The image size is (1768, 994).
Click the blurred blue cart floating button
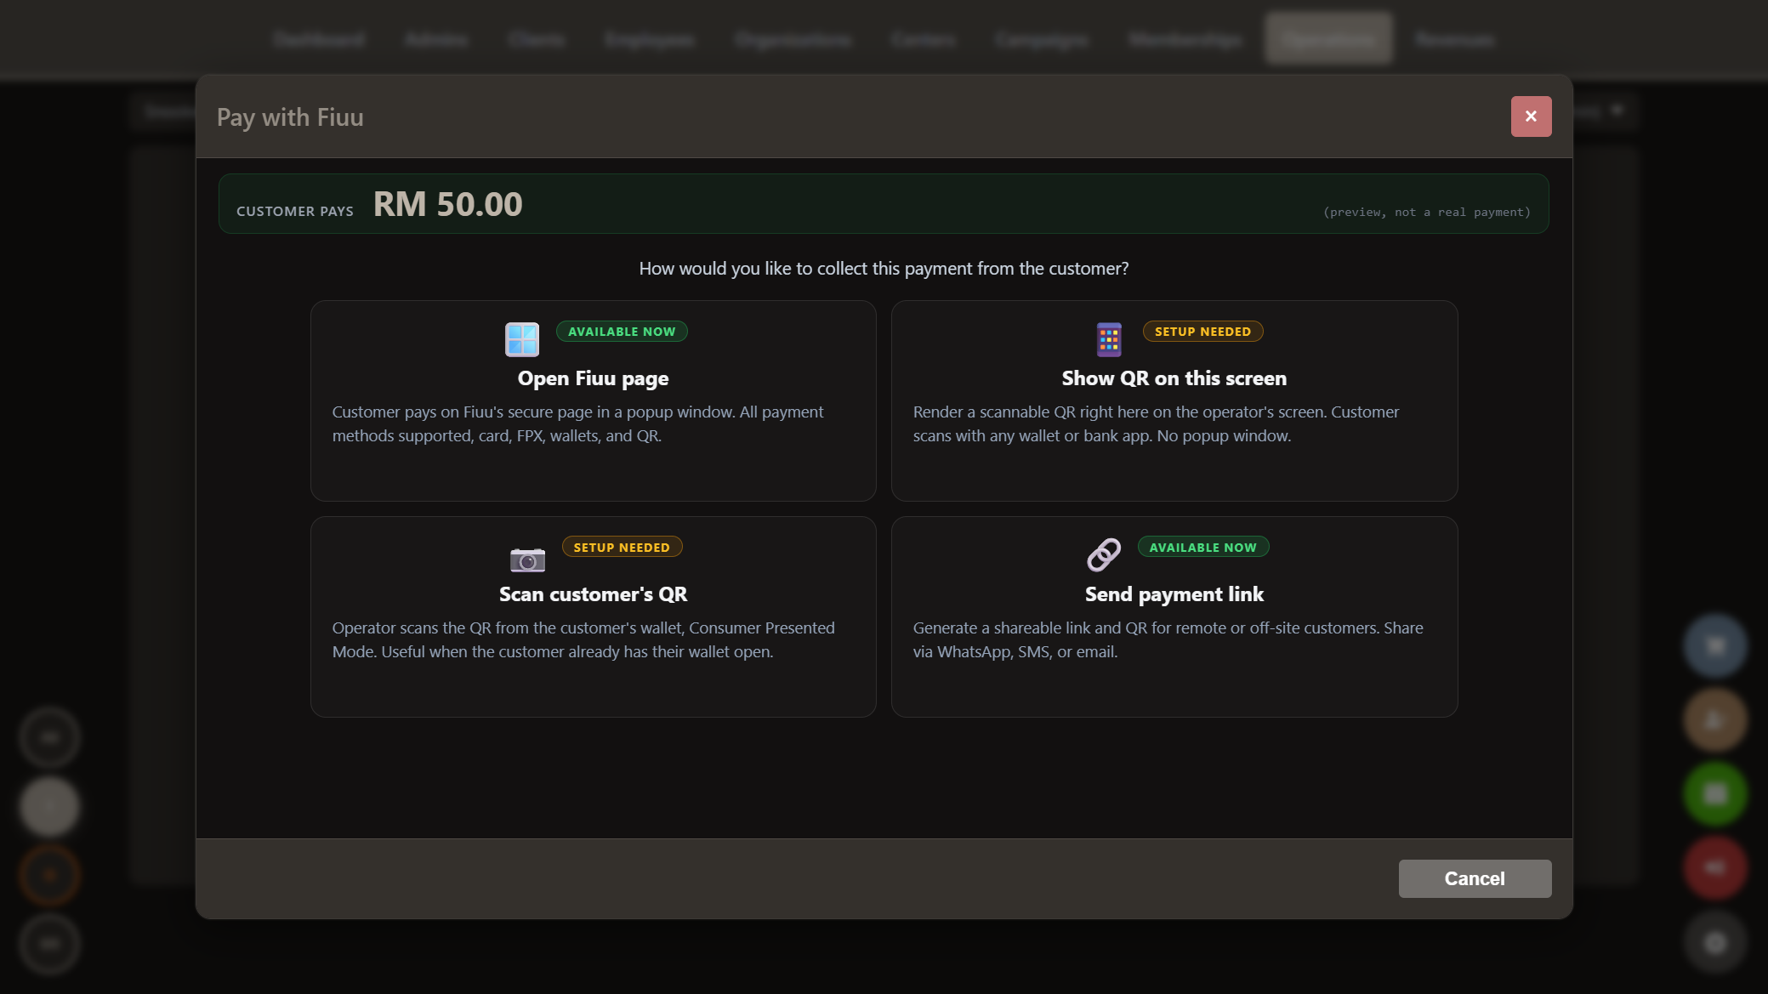pyautogui.click(x=1715, y=646)
